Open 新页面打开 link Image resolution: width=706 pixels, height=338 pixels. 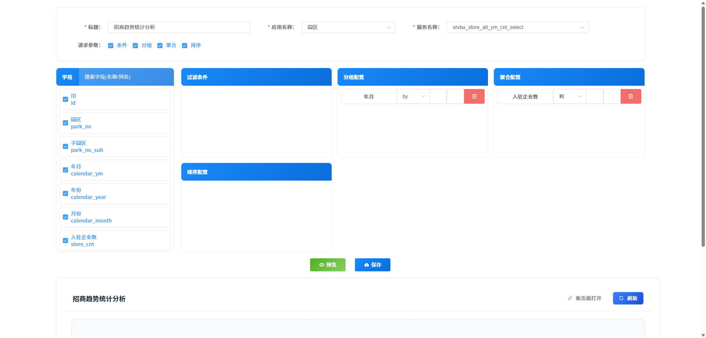pos(588,298)
